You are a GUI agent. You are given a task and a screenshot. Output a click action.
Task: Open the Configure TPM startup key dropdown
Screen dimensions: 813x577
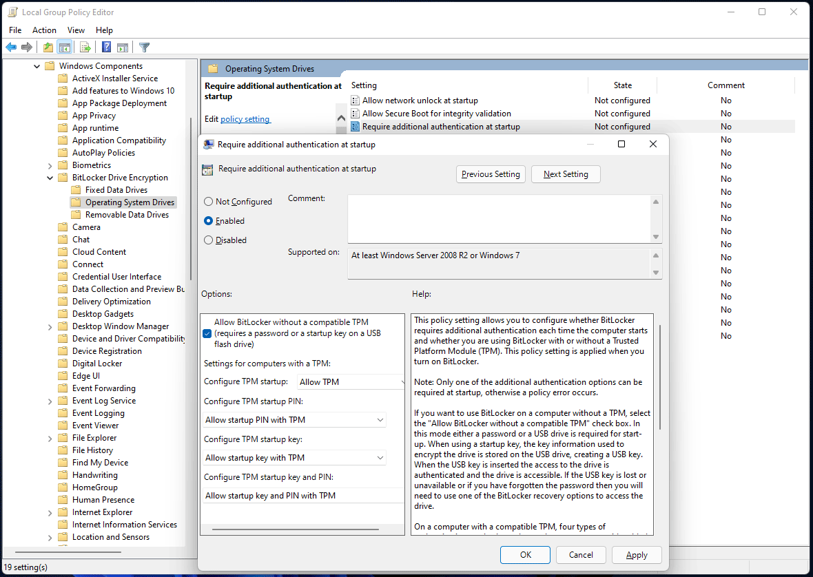[x=294, y=457]
